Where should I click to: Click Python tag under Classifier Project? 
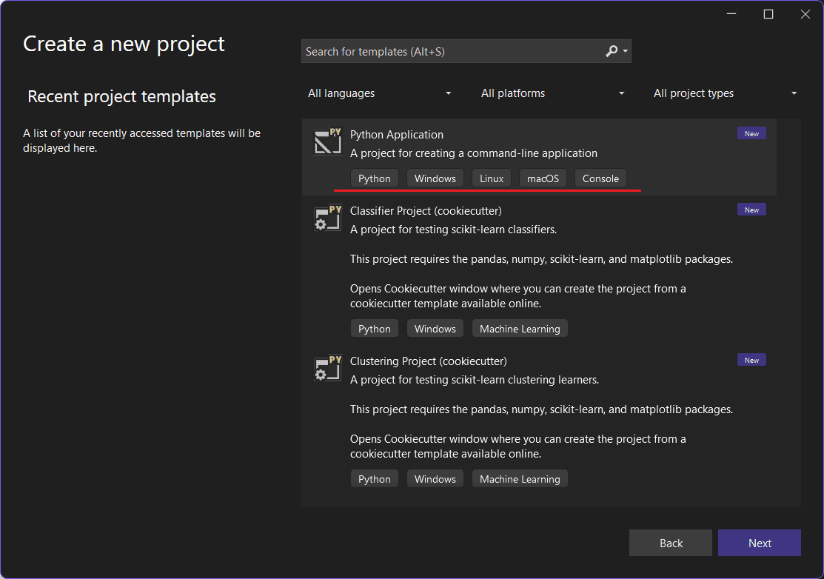[374, 329]
